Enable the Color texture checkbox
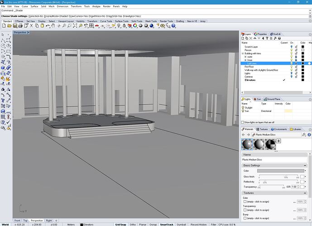The height and width of the screenshot is (226, 312). pyautogui.click(x=245, y=202)
